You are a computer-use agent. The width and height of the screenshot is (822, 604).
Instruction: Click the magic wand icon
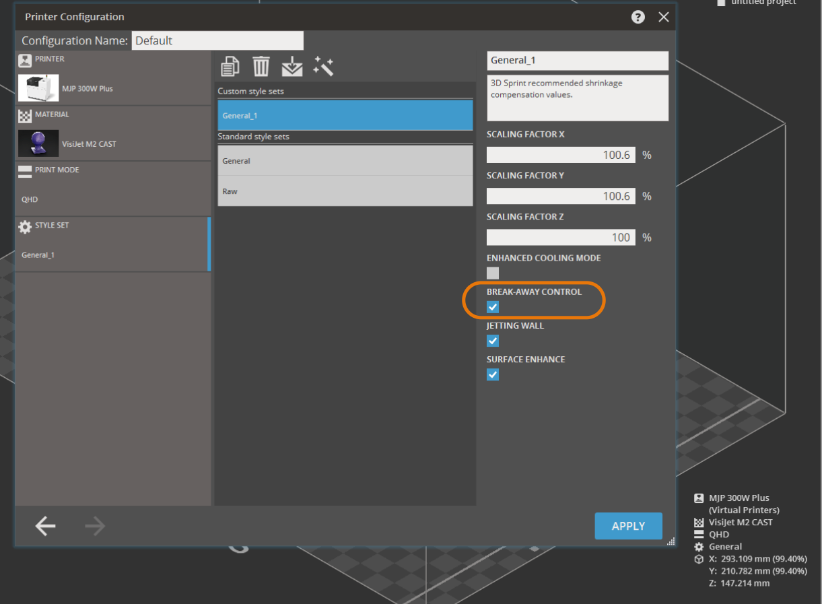tap(323, 67)
